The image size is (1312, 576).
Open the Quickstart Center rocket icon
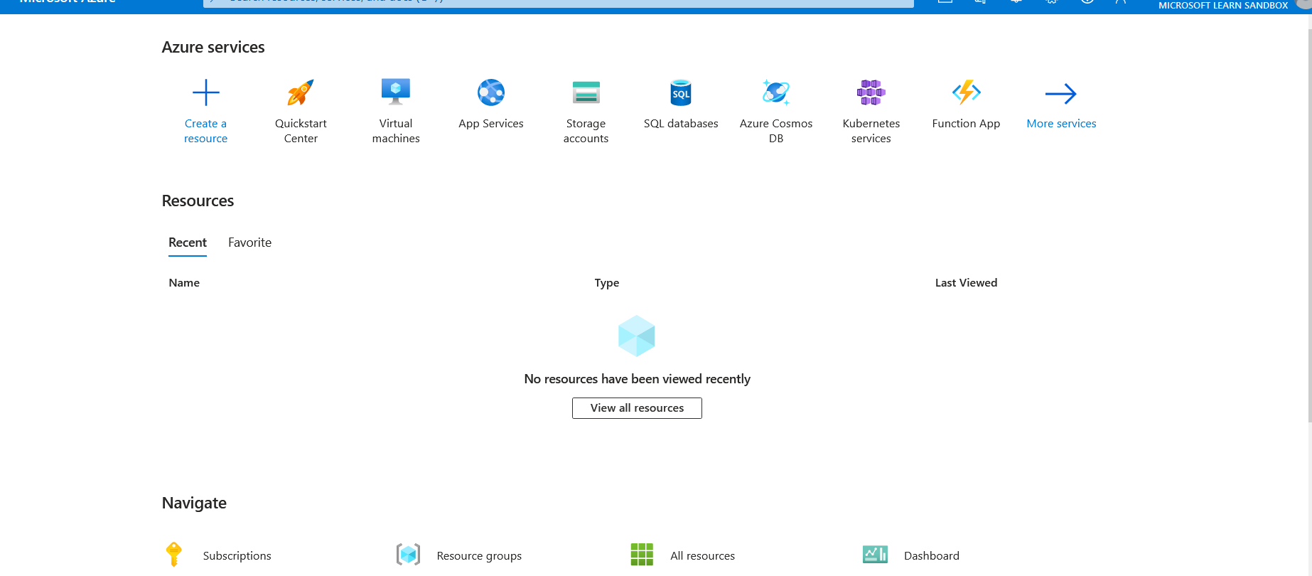301,93
